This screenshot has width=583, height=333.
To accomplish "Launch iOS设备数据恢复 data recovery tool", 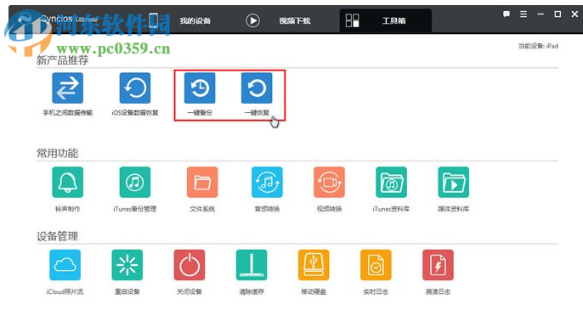I will 135,88.
